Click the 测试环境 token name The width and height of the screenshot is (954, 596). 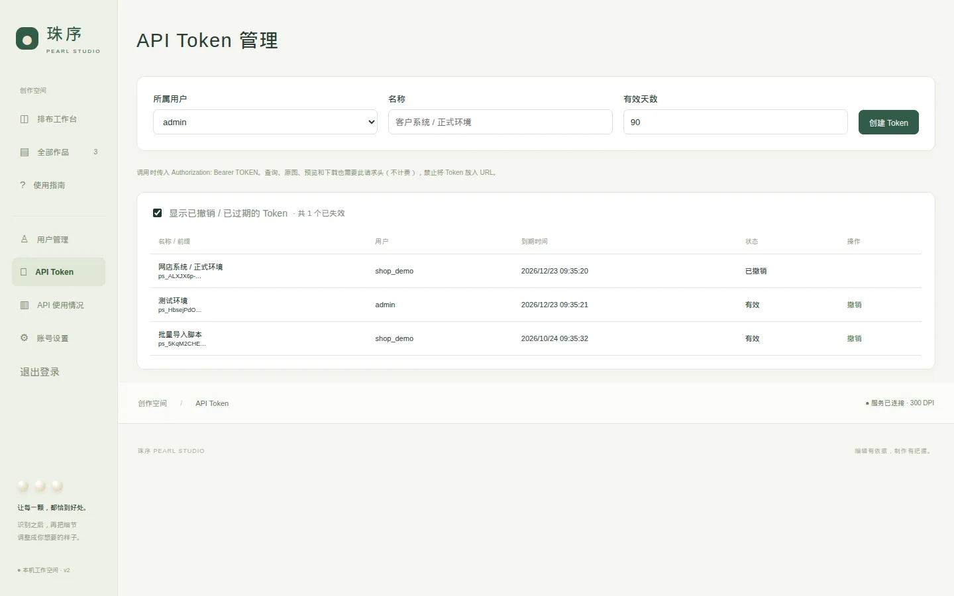click(x=173, y=301)
